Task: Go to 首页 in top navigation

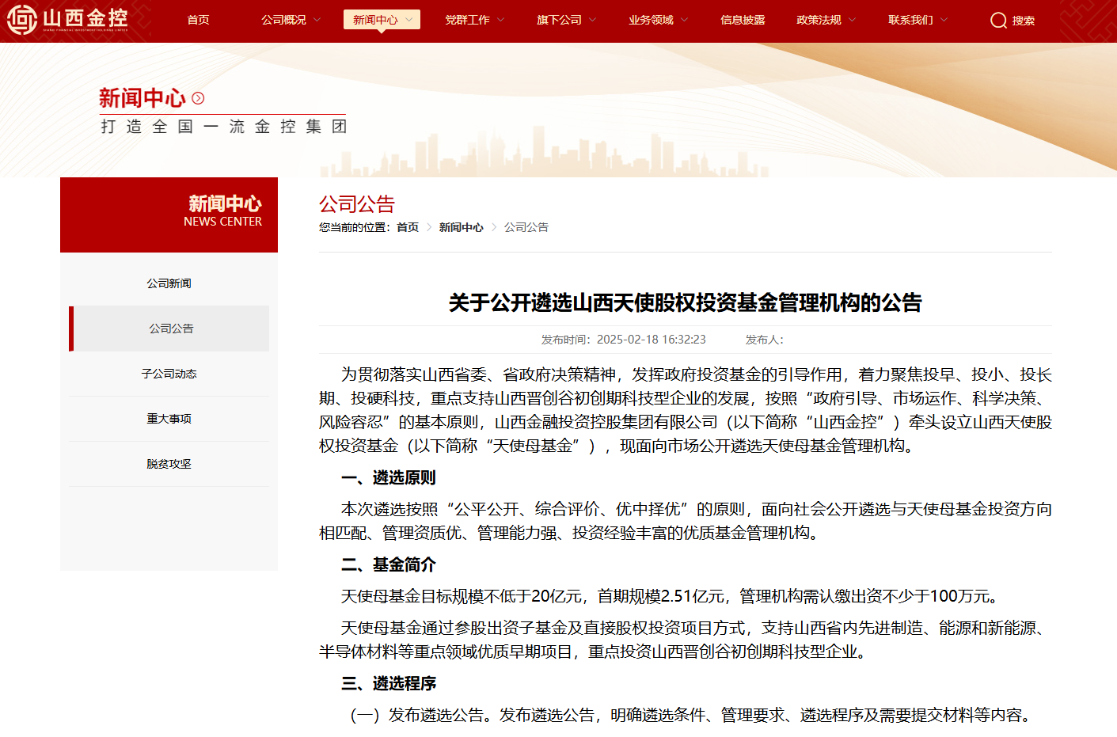Action: (198, 20)
